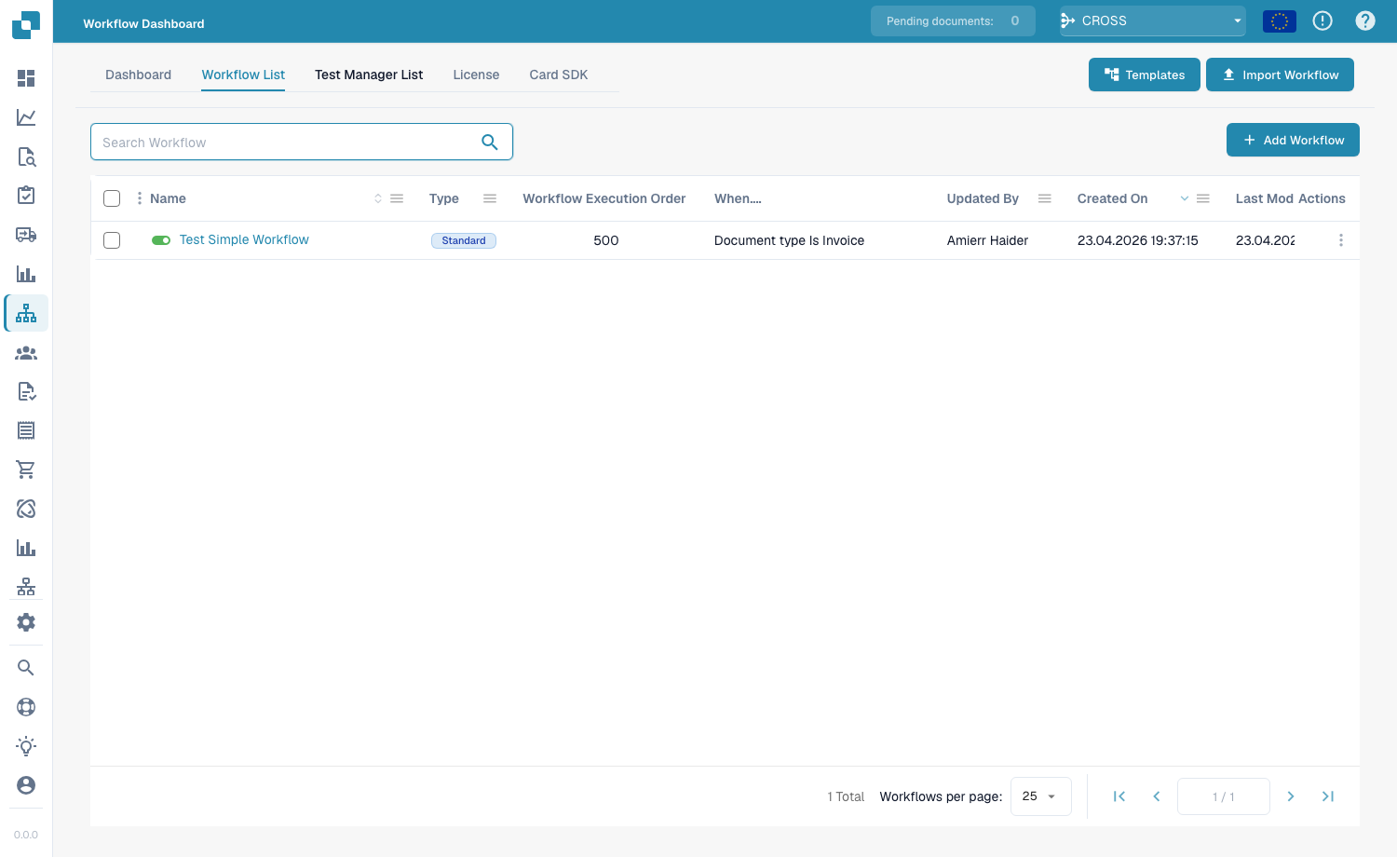
Task: Click the magnifier search icon in sidebar
Action: (x=26, y=668)
